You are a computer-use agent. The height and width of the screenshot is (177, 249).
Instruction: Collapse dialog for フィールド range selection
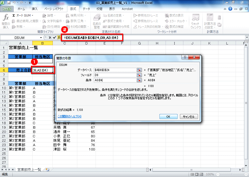coord(139,75)
